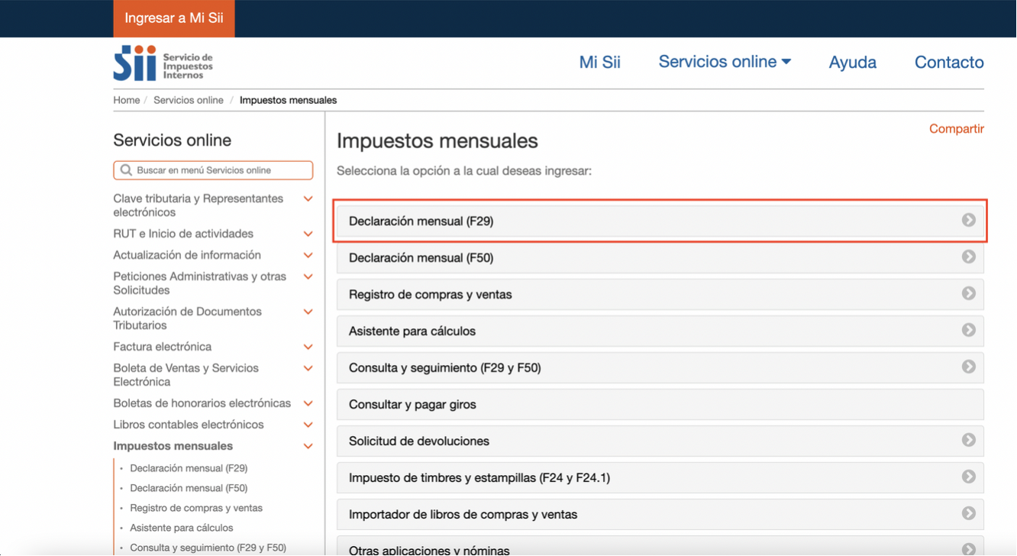1017x556 pixels.
Task: Click the arrow icon on Declaración mensual (F50)
Action: (x=969, y=257)
